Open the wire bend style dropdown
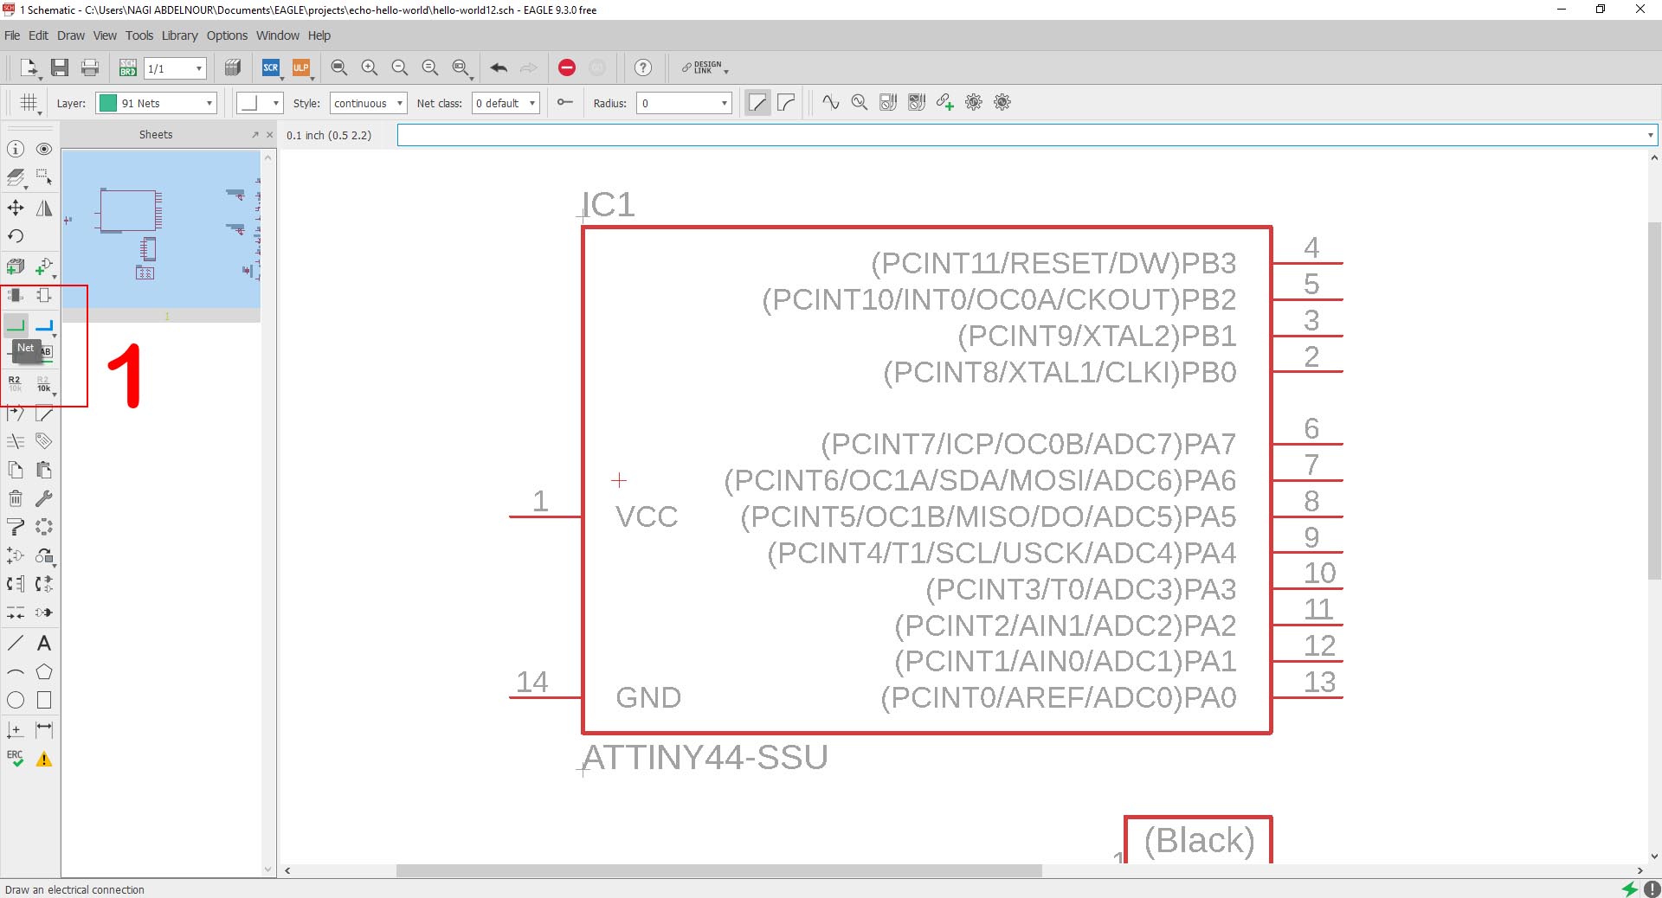Image resolution: width=1662 pixels, height=898 pixels. [260, 103]
